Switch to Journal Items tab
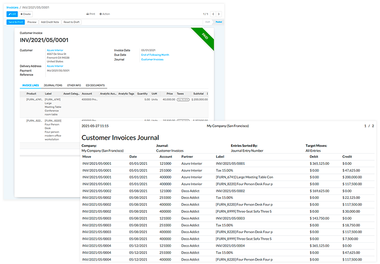The height and width of the screenshot is (264, 380). [53, 85]
